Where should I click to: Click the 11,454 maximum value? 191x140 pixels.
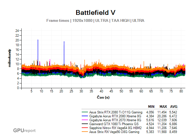click(x=162, y=112)
